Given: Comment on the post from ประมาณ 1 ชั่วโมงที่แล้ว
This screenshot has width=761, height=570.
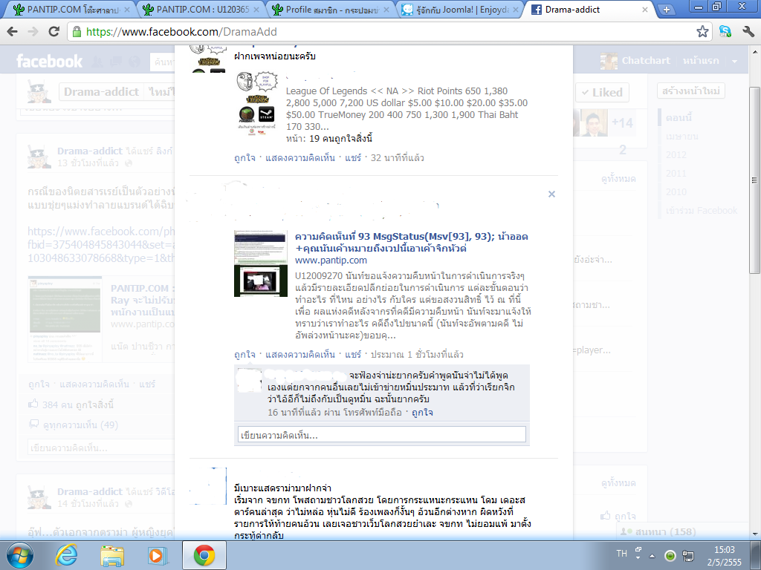Looking at the screenshot, I should (300, 354).
